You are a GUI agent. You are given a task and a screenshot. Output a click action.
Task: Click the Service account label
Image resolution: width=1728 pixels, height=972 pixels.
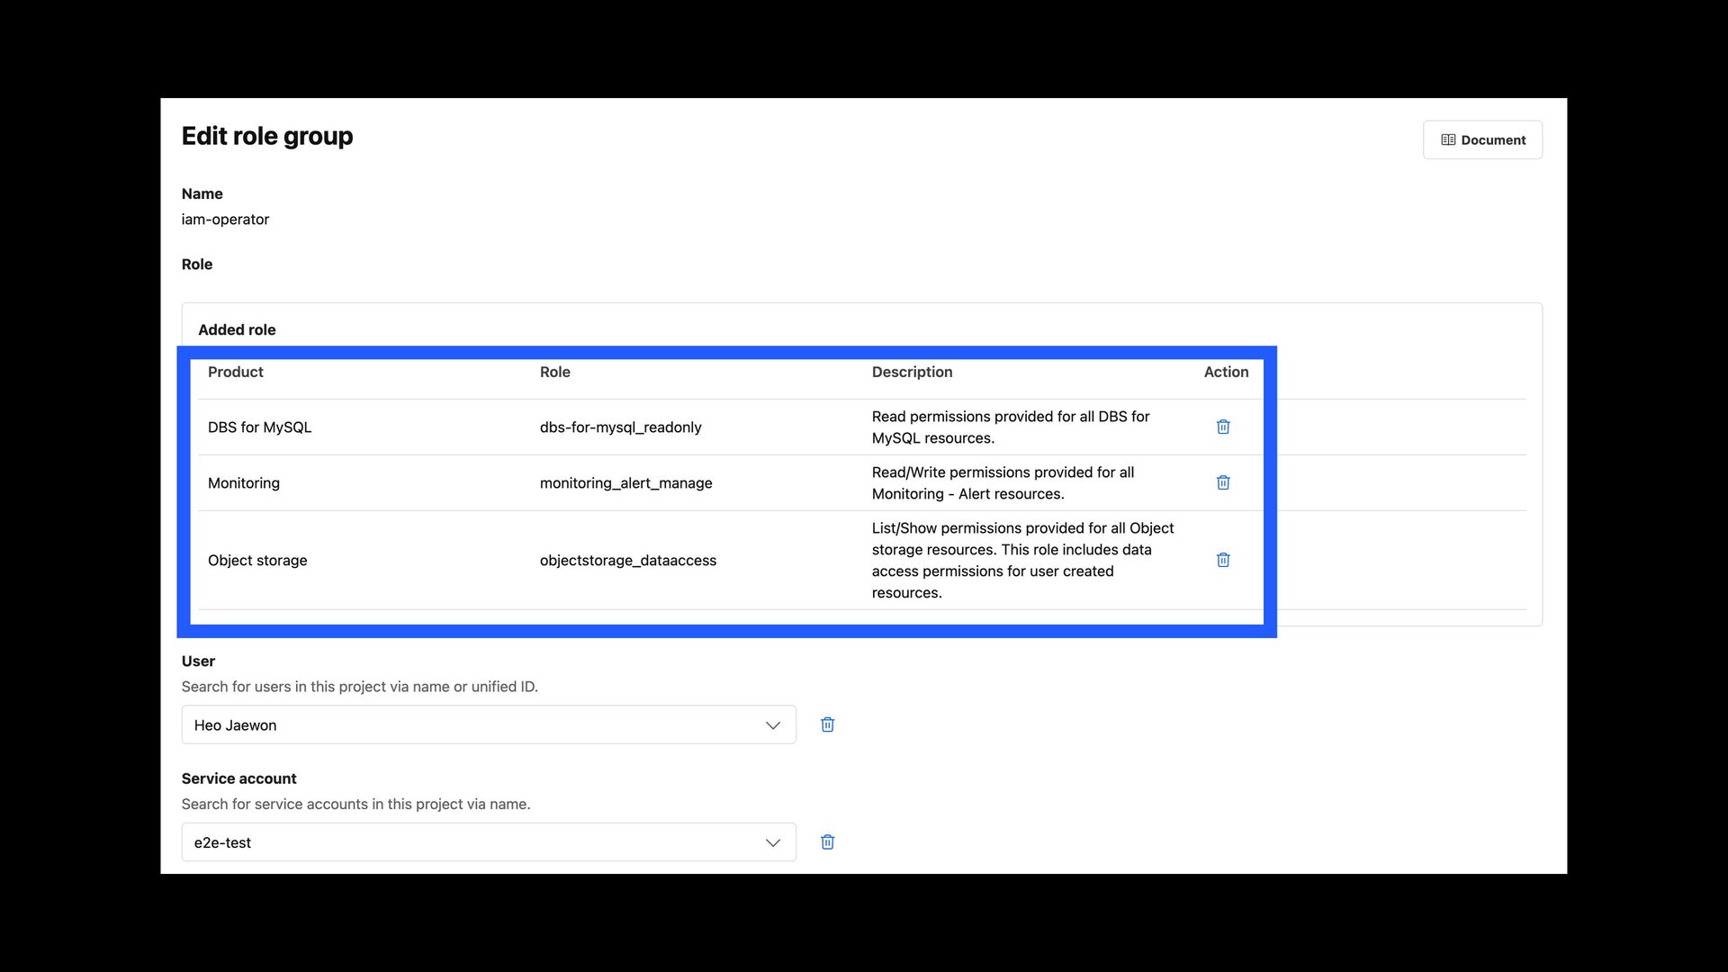click(x=238, y=778)
